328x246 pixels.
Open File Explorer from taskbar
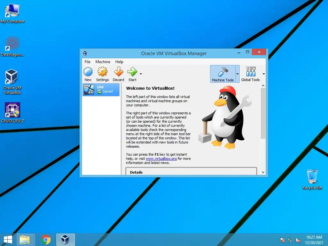click(25, 240)
